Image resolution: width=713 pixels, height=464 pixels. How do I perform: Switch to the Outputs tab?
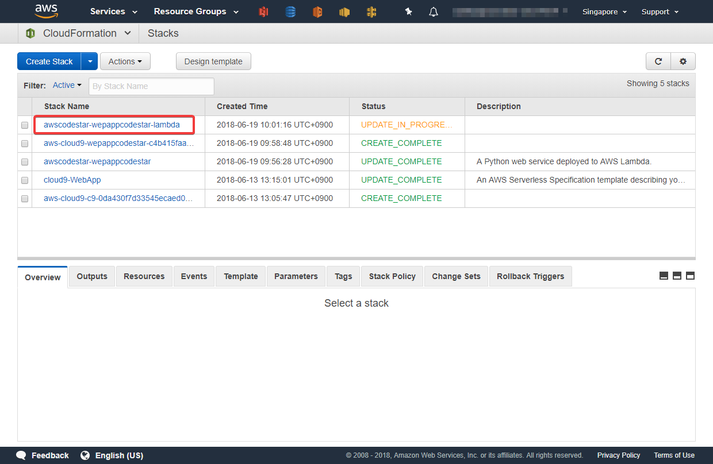[92, 276]
